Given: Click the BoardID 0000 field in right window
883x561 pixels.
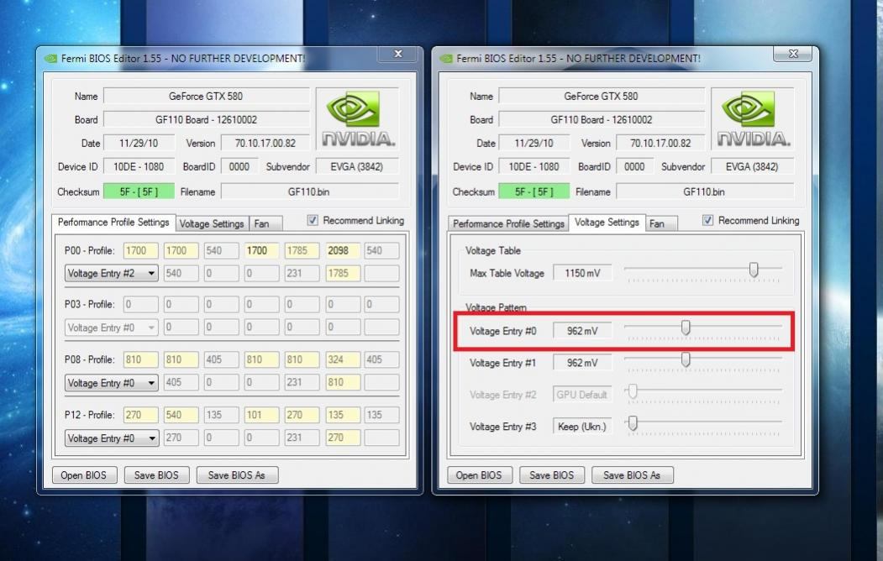Looking at the screenshot, I should coord(634,166).
